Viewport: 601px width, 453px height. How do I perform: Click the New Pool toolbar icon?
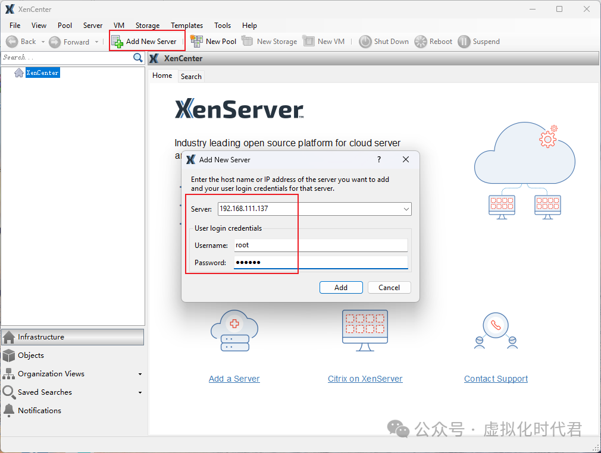pos(196,41)
